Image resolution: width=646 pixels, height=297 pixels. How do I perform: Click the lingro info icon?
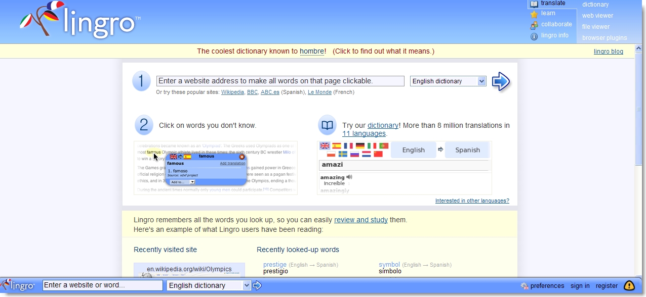pos(534,36)
